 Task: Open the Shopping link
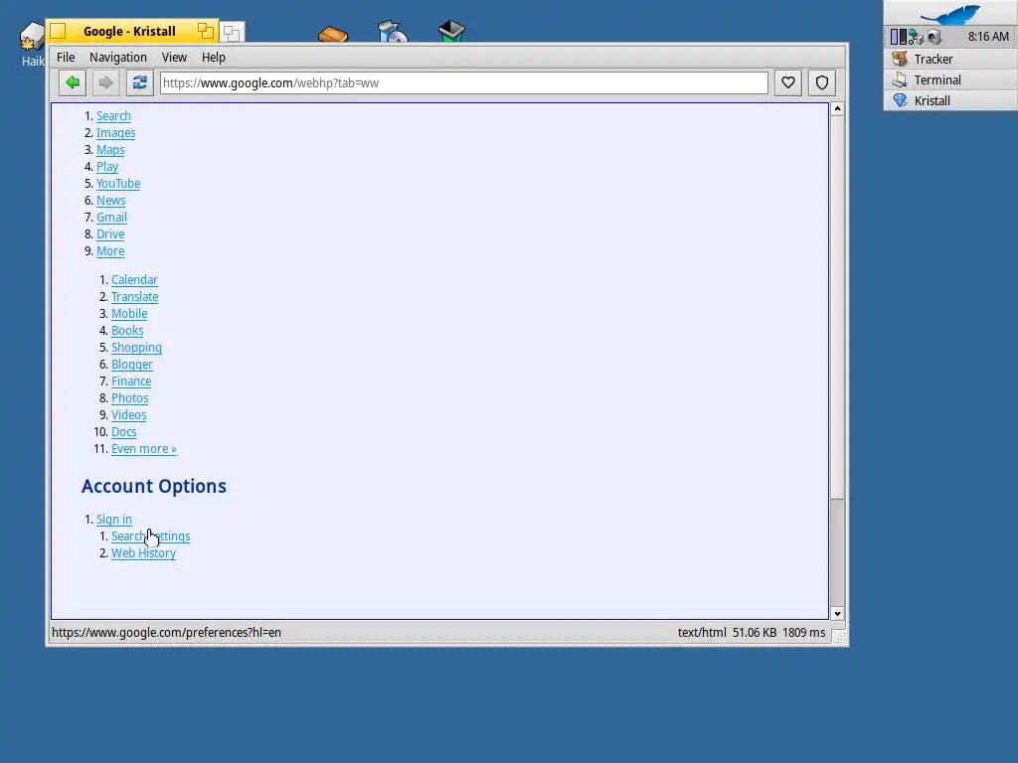coord(136,347)
